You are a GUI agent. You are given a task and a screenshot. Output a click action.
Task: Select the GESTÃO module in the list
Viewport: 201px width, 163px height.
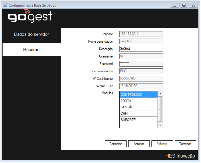point(139,107)
